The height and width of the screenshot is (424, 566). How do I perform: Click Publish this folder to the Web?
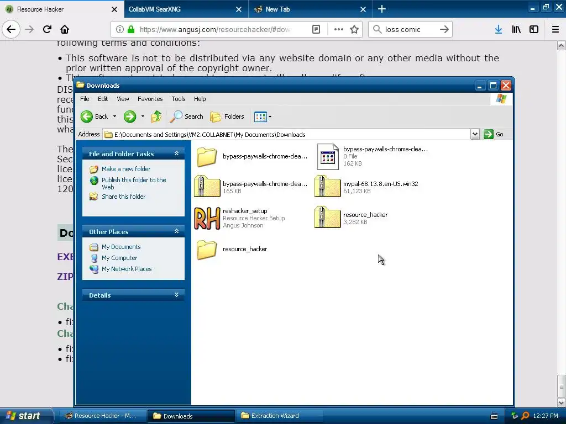tap(134, 183)
